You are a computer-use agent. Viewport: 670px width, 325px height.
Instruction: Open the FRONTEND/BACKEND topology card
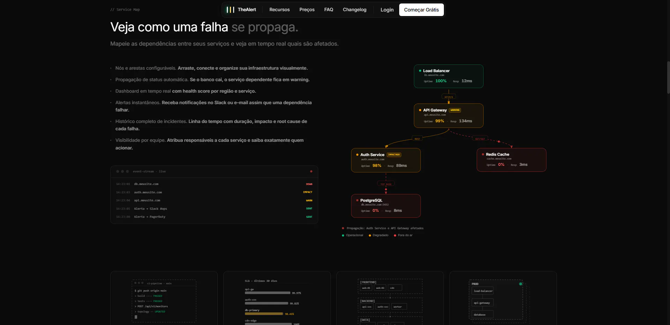[390, 298]
